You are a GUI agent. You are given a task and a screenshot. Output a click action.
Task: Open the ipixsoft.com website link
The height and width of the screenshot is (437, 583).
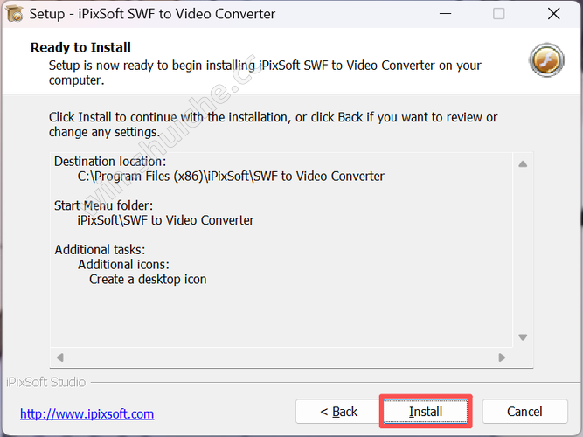click(87, 413)
